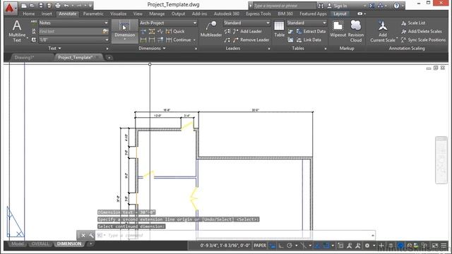
Task: Click the Continue dimension tool
Action: point(179,40)
